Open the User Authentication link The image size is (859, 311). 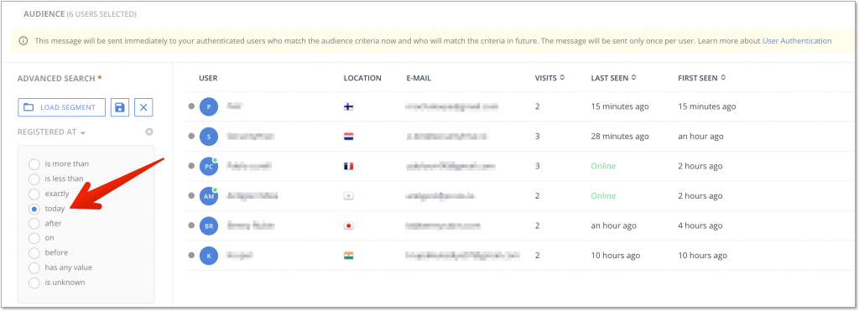tap(797, 40)
